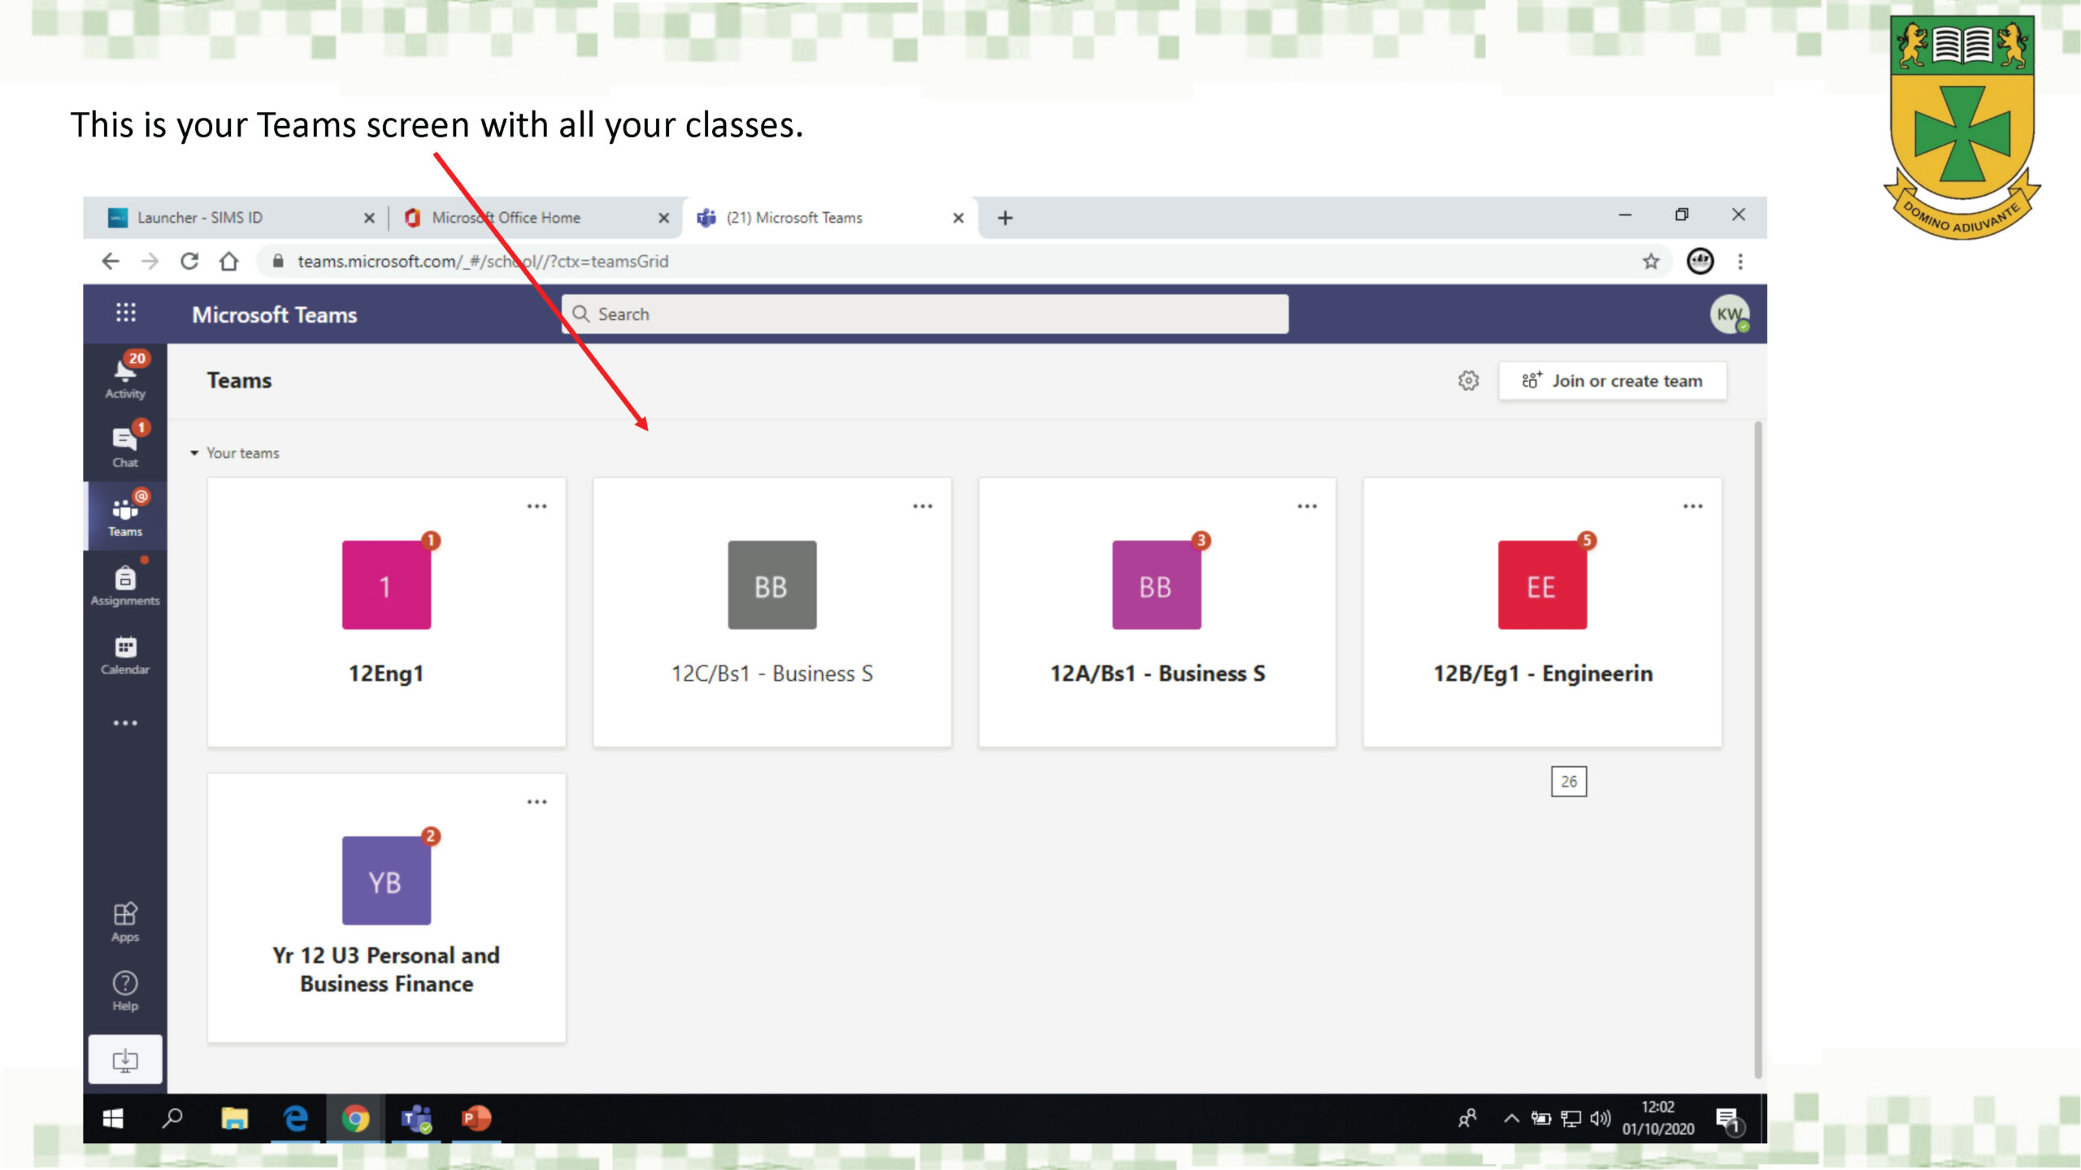Click the download desktop app icon
Image resolution: width=2081 pixels, height=1170 pixels.
tap(125, 1059)
